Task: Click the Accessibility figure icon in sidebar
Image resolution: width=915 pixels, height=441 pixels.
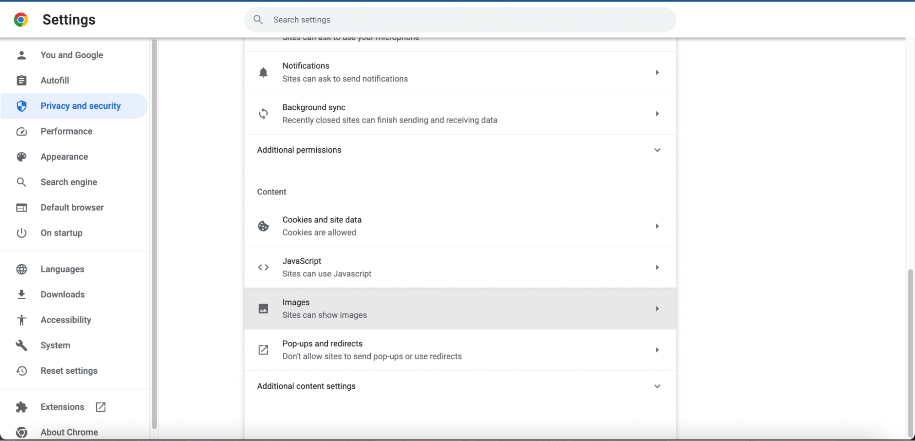Action: click(x=22, y=320)
